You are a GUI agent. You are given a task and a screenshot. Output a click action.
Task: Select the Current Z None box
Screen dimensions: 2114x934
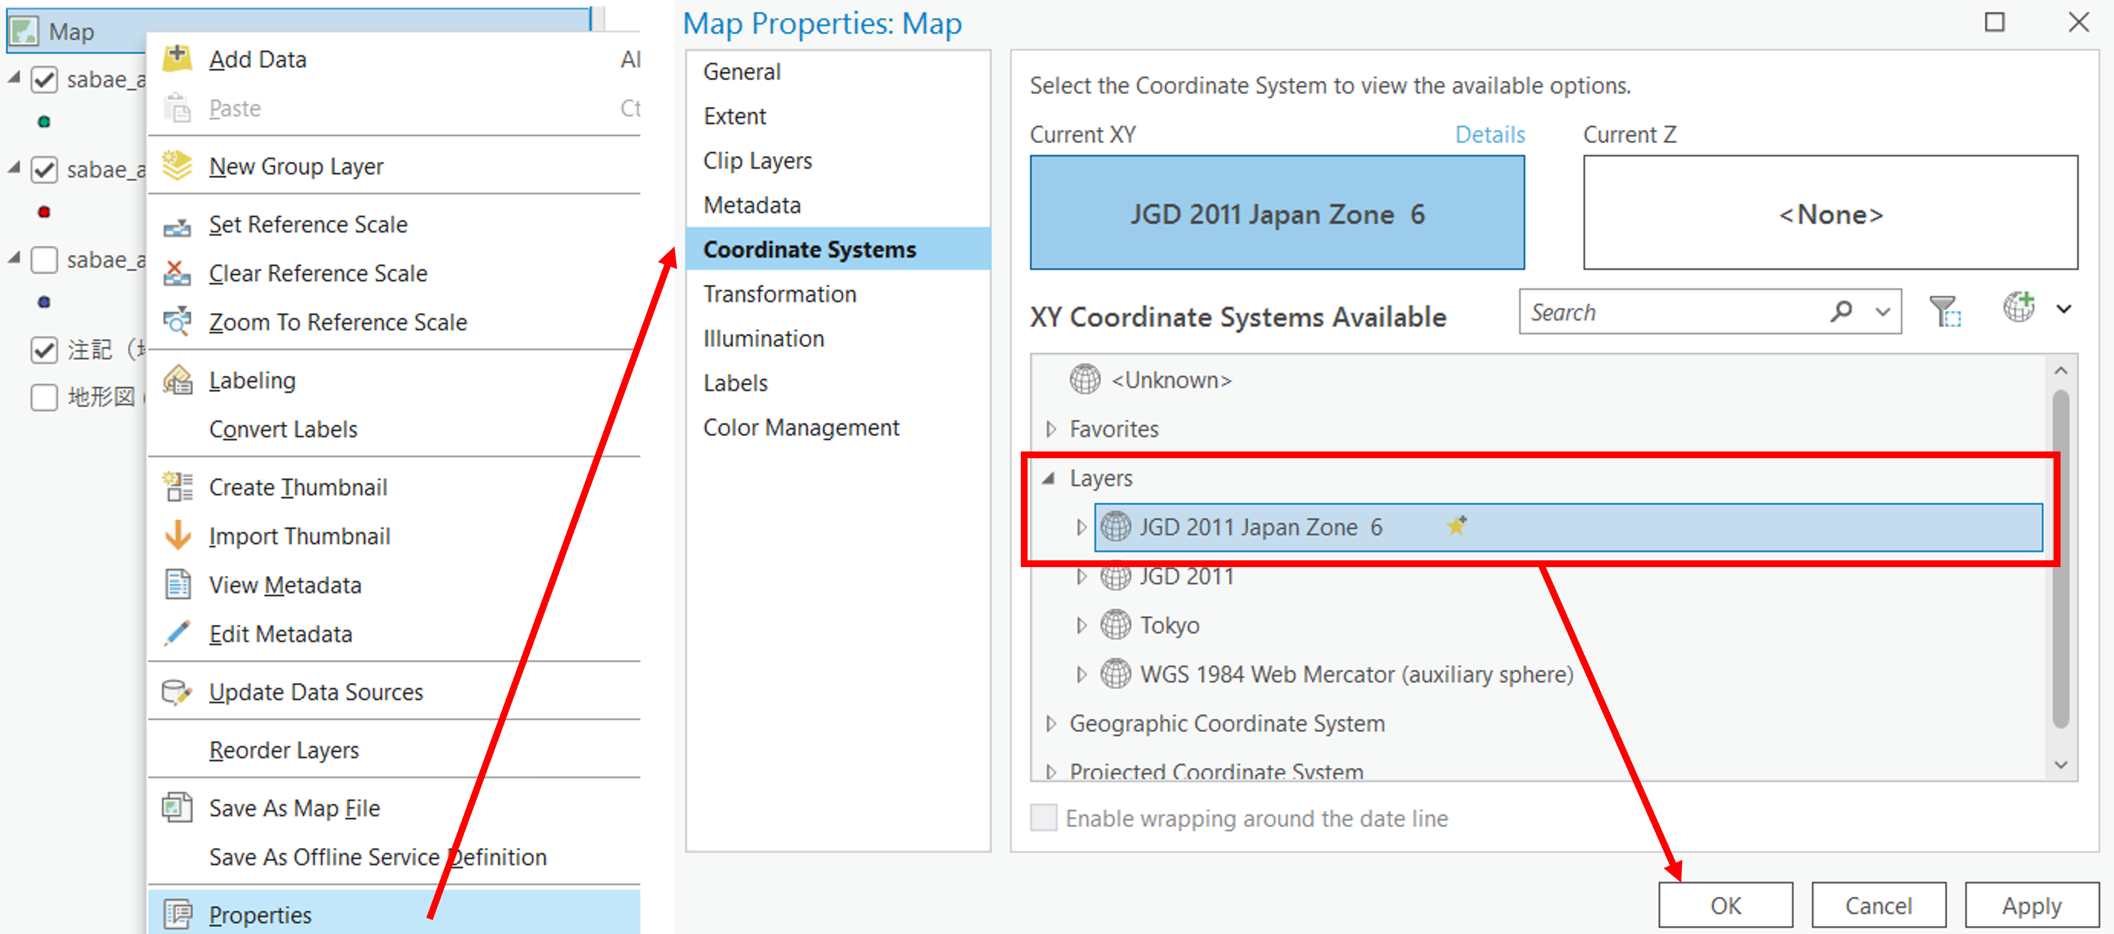[x=1830, y=212]
